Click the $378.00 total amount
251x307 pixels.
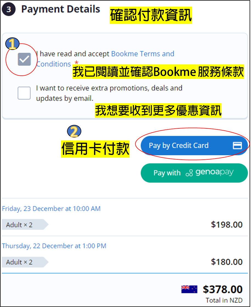click(223, 289)
